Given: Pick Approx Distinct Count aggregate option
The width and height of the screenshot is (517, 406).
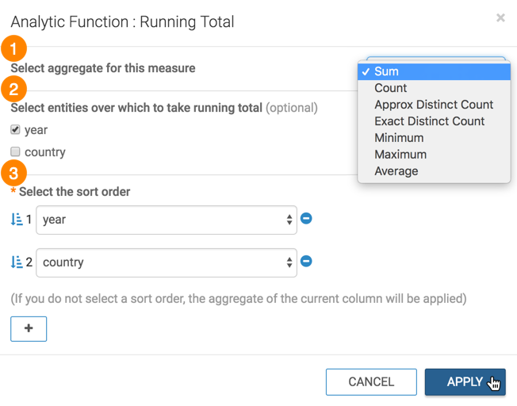Looking at the screenshot, I should 434,105.
